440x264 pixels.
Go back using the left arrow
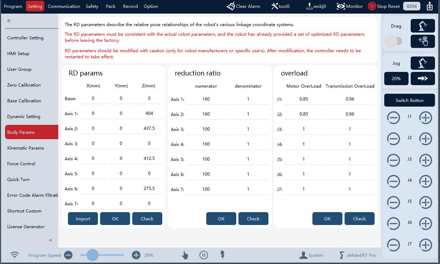9,21
